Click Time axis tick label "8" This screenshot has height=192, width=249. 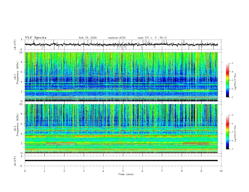pyautogui.click(x=182, y=171)
